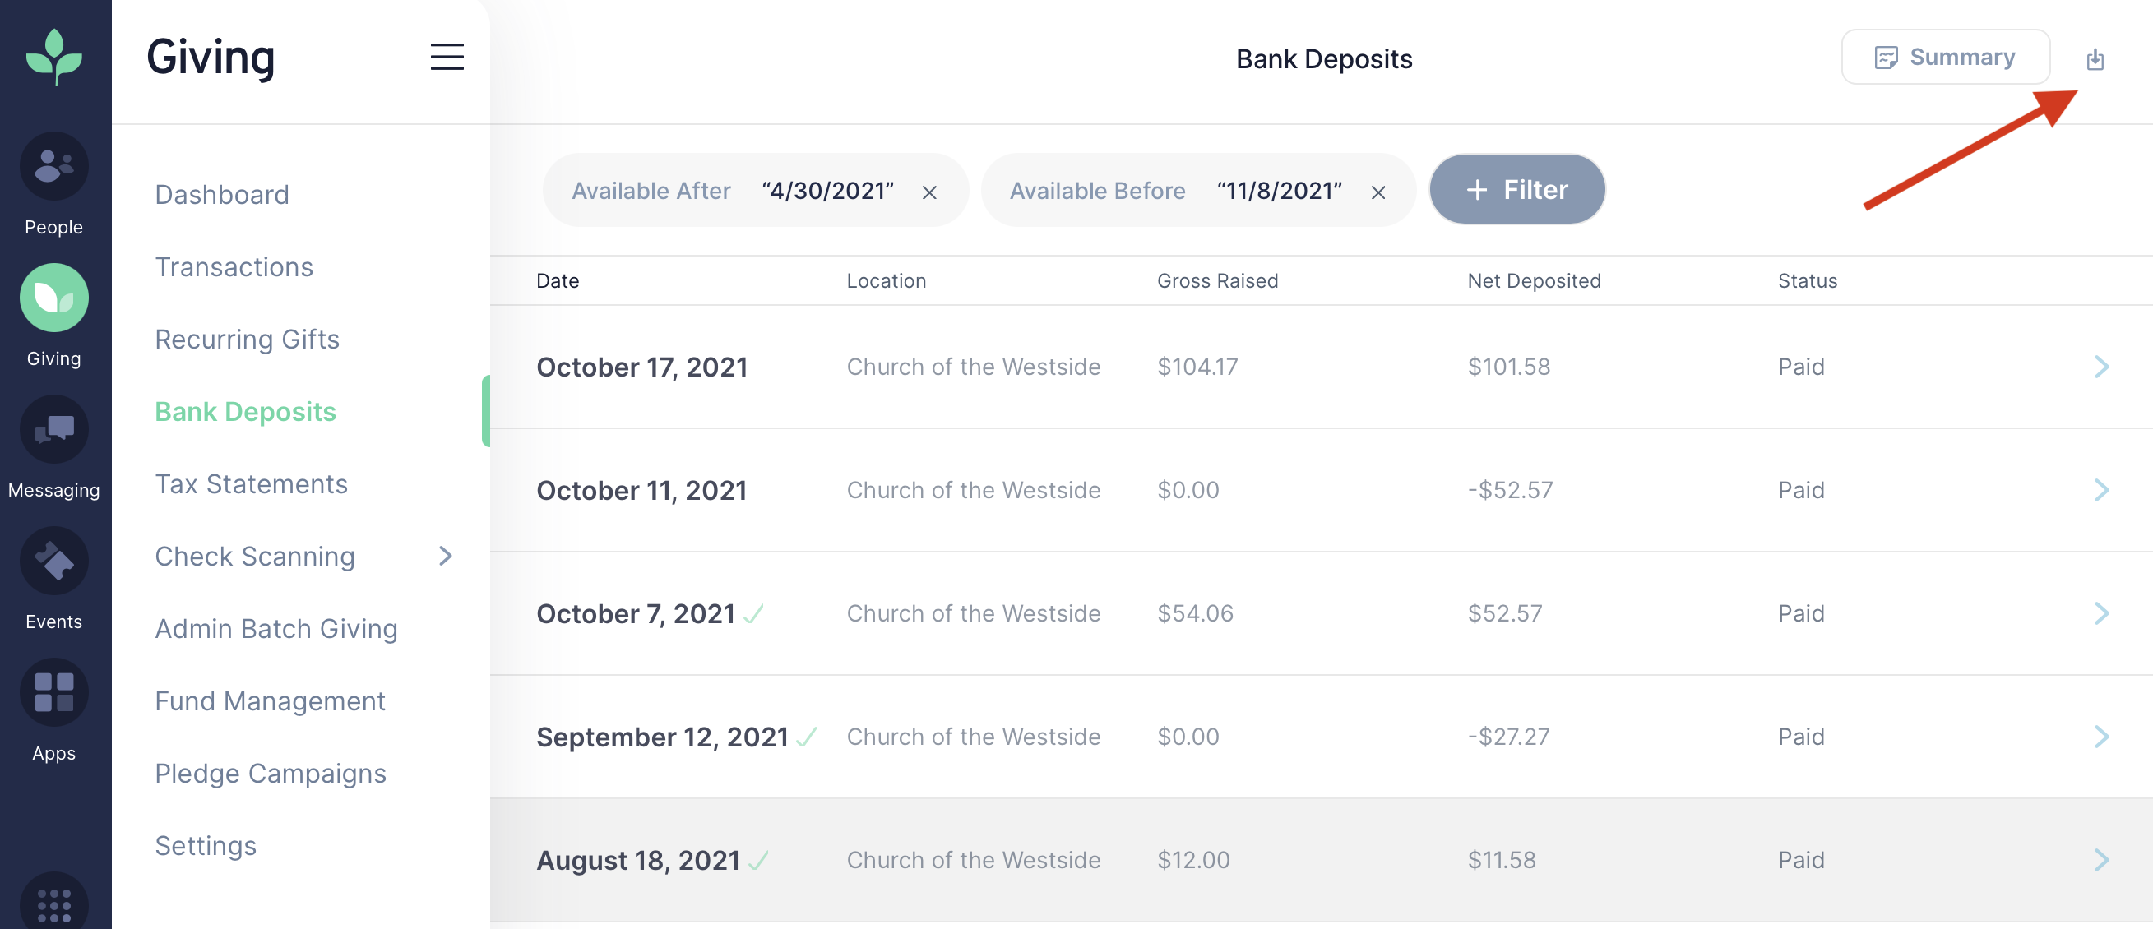The width and height of the screenshot is (2153, 929).
Task: Toggle the October 7 deposit checkmark
Action: pyautogui.click(x=755, y=614)
